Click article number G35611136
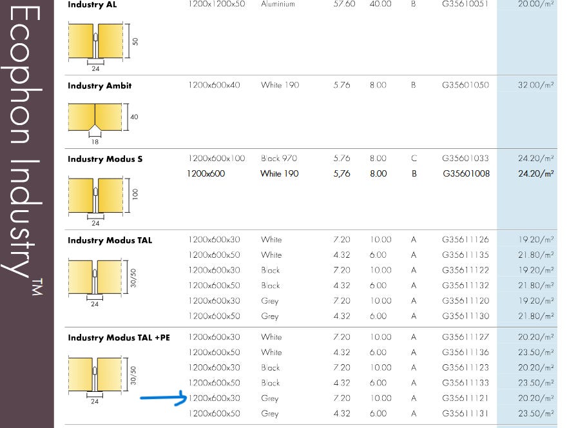 click(x=465, y=353)
